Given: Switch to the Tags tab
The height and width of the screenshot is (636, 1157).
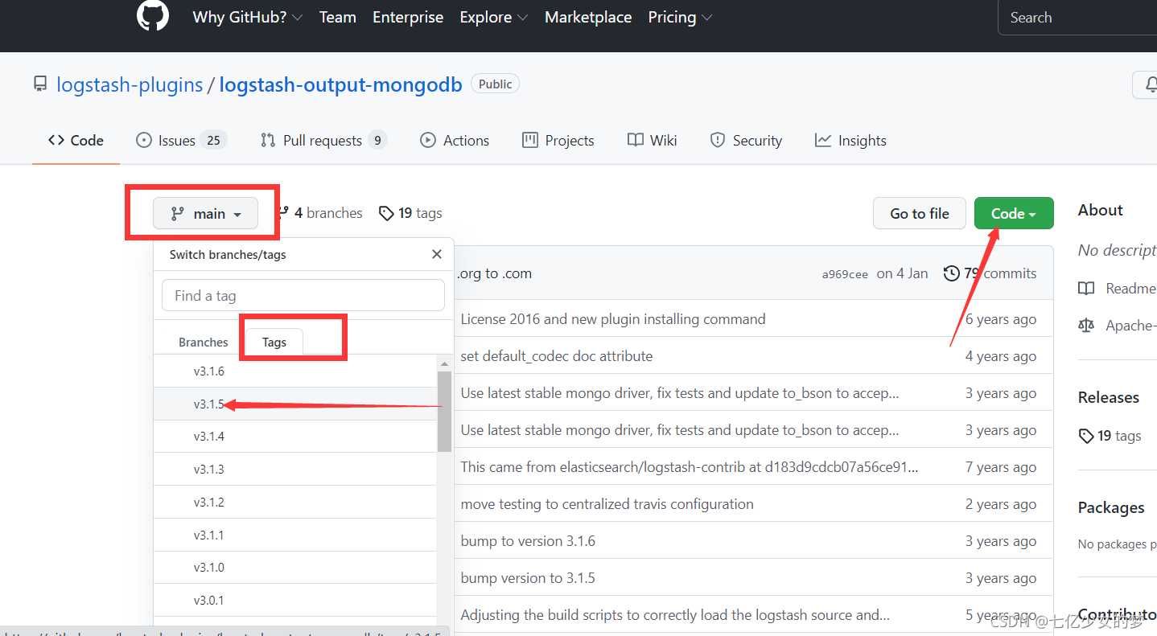Looking at the screenshot, I should coord(274,342).
